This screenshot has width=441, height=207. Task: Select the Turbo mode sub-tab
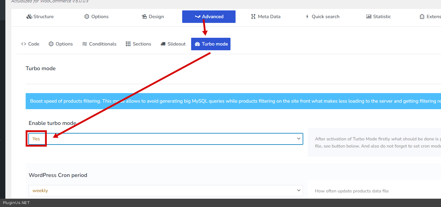coord(211,44)
